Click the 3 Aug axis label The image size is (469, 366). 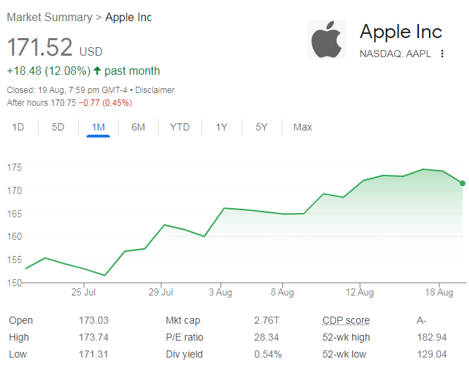coord(220,292)
